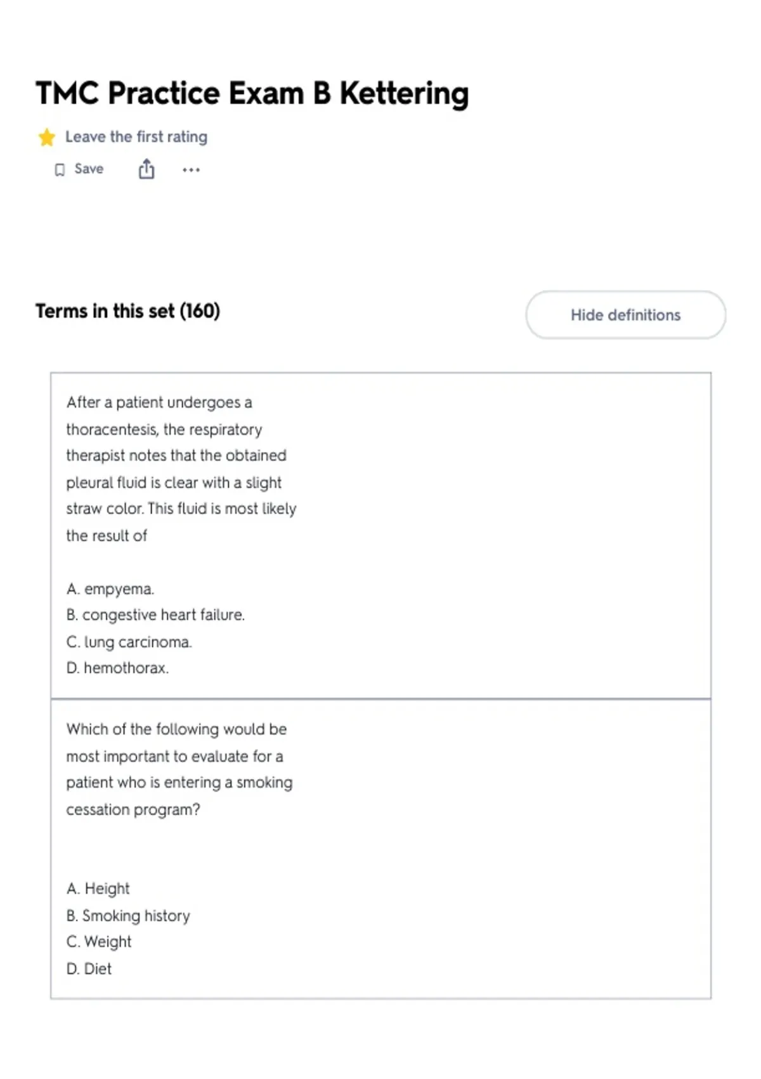761x1079 pixels.
Task: Click answer C. lung carcinoma
Action: (129, 642)
